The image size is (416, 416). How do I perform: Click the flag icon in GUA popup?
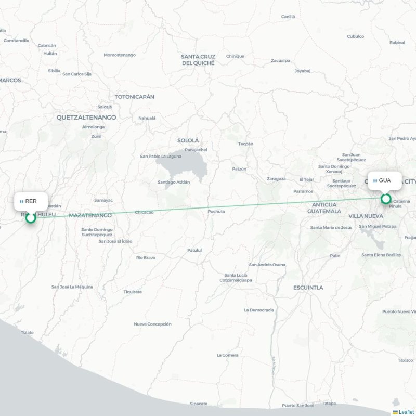[x=375, y=180]
